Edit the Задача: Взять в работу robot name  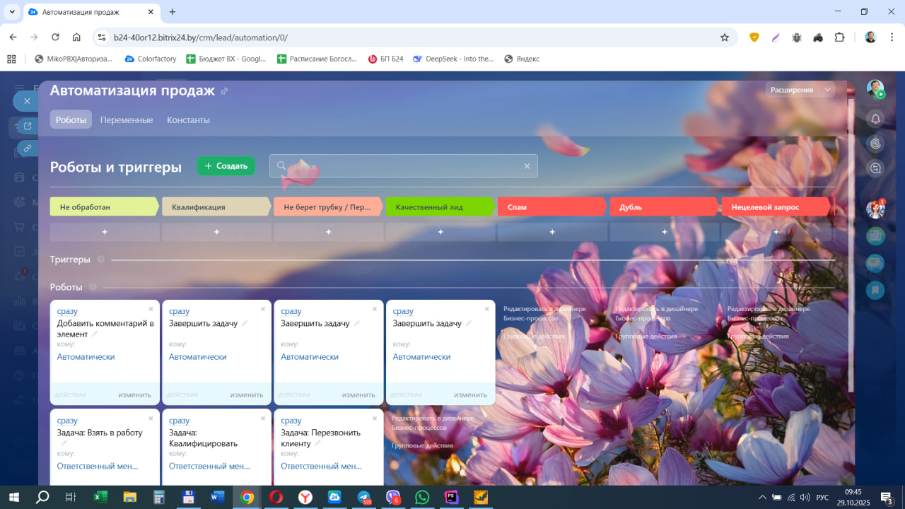pos(63,443)
